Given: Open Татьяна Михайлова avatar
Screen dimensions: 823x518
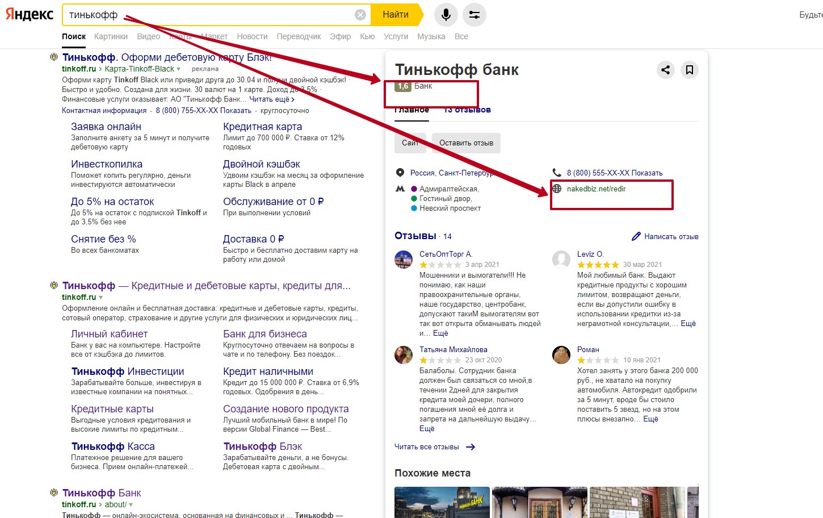Looking at the screenshot, I should point(404,355).
